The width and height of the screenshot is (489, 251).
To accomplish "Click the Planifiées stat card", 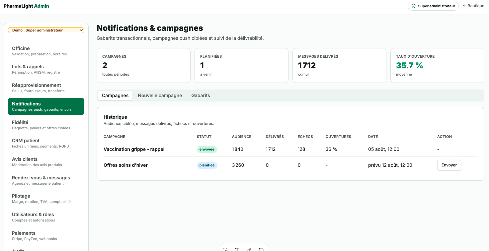I will pos(241,66).
